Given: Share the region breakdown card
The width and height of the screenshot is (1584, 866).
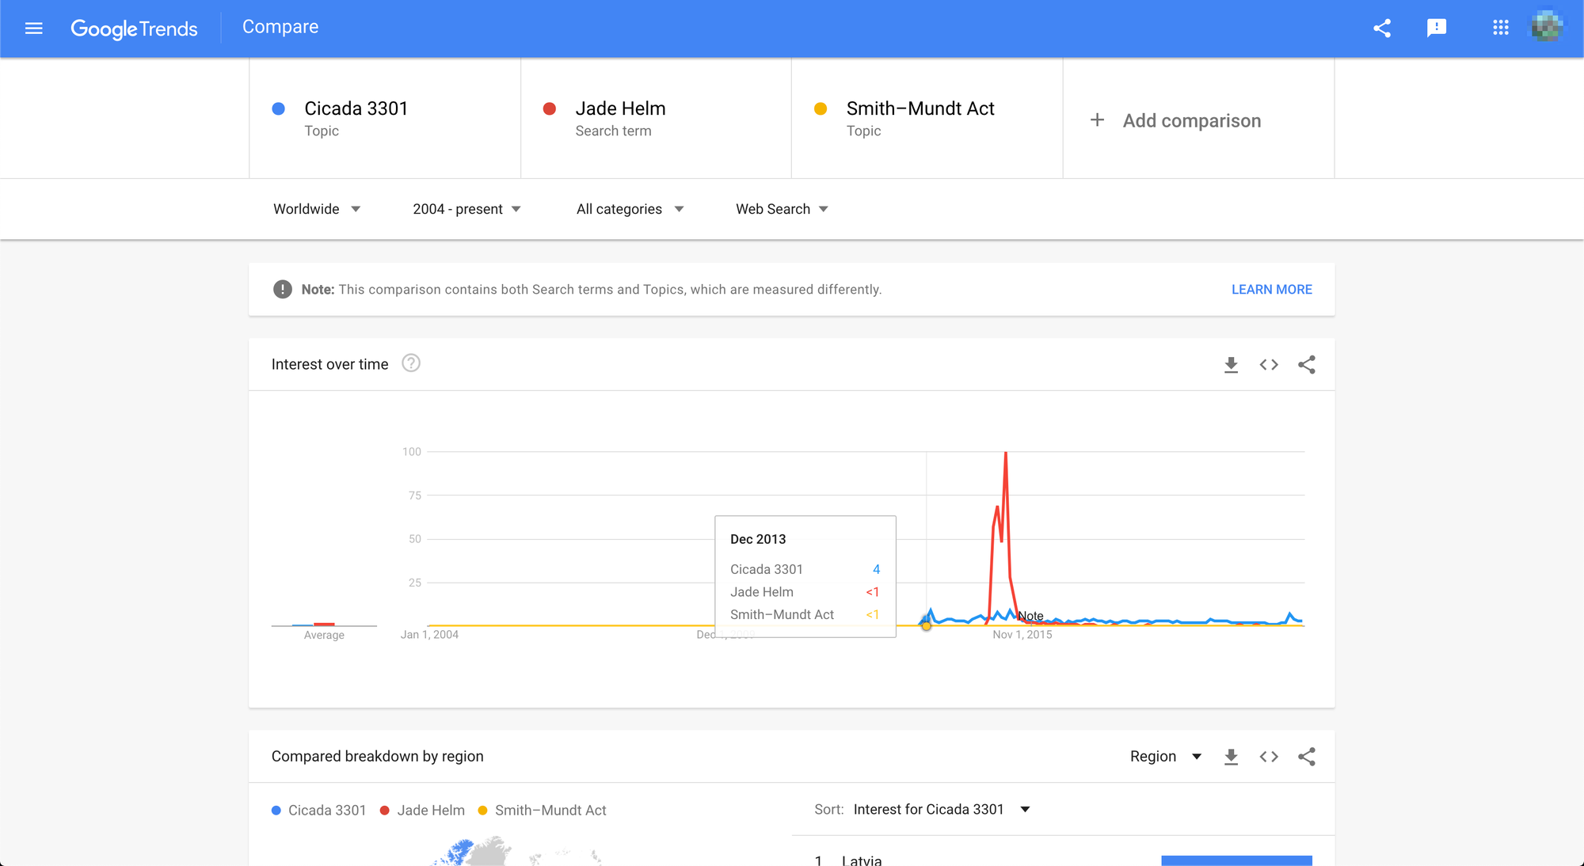Looking at the screenshot, I should [1307, 757].
